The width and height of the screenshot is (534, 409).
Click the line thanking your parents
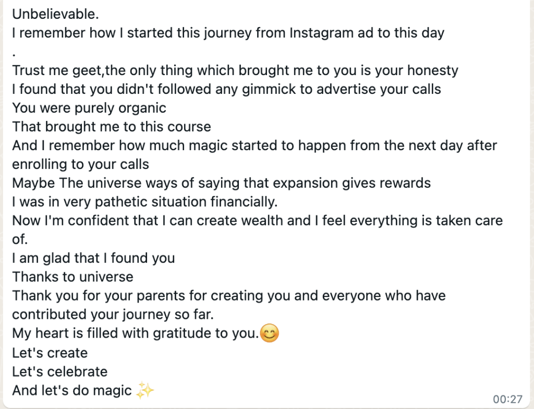(229, 296)
